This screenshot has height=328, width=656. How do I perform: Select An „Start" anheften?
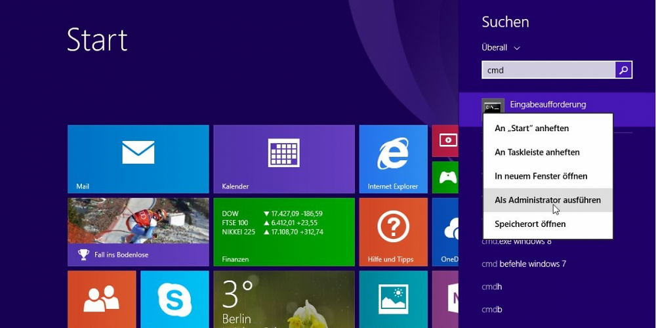[x=548, y=129]
